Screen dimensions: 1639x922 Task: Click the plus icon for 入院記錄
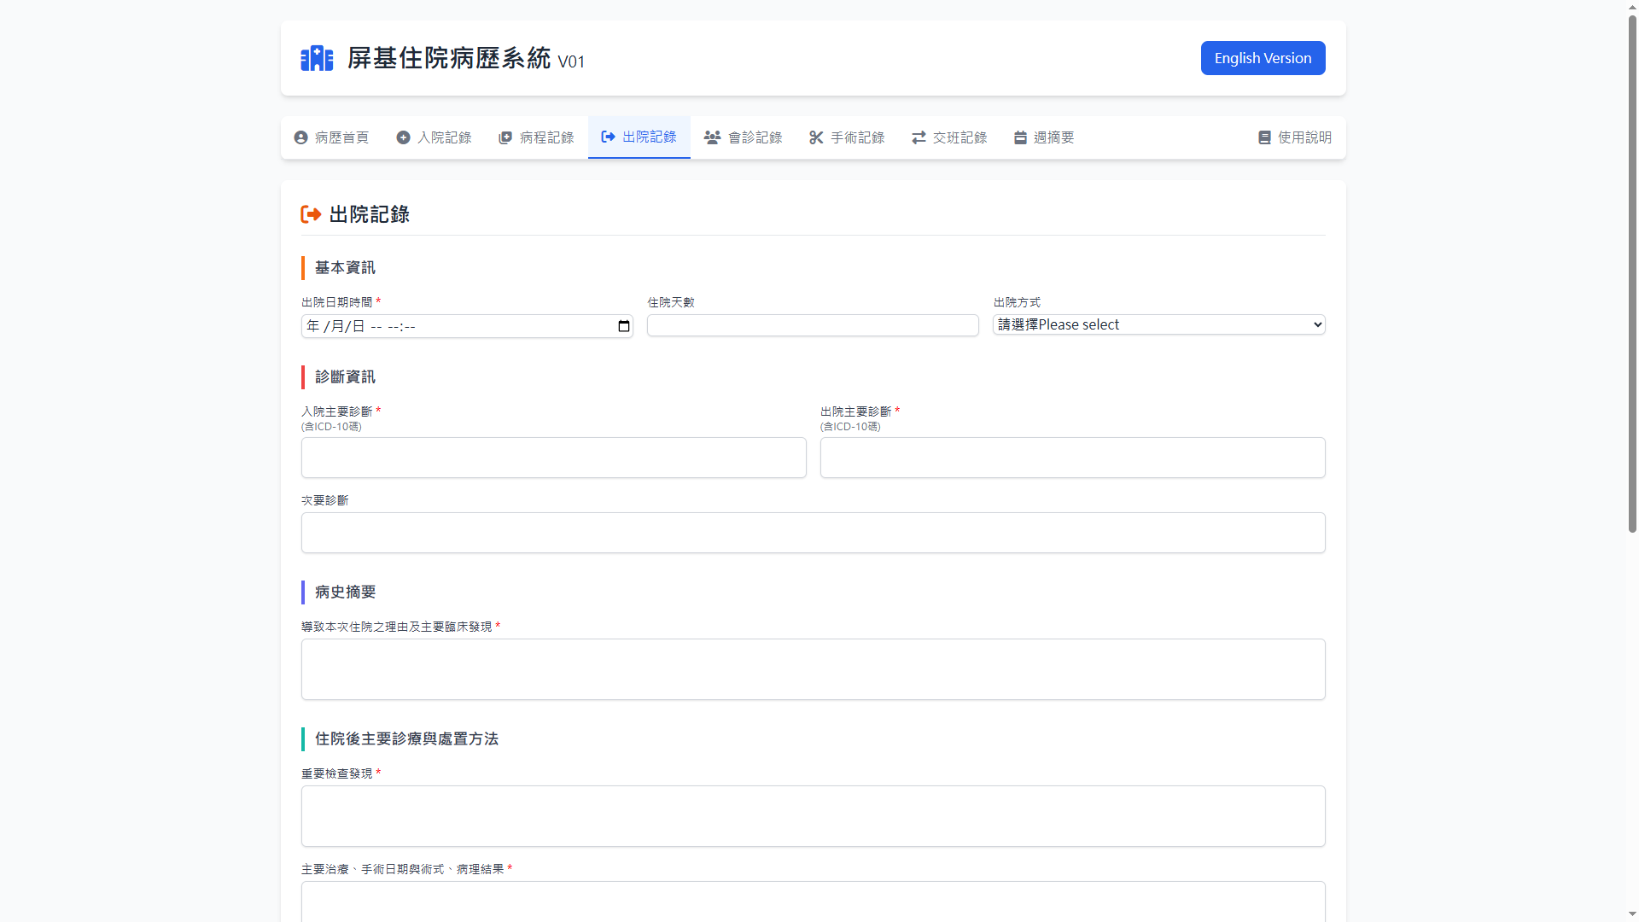tap(403, 137)
